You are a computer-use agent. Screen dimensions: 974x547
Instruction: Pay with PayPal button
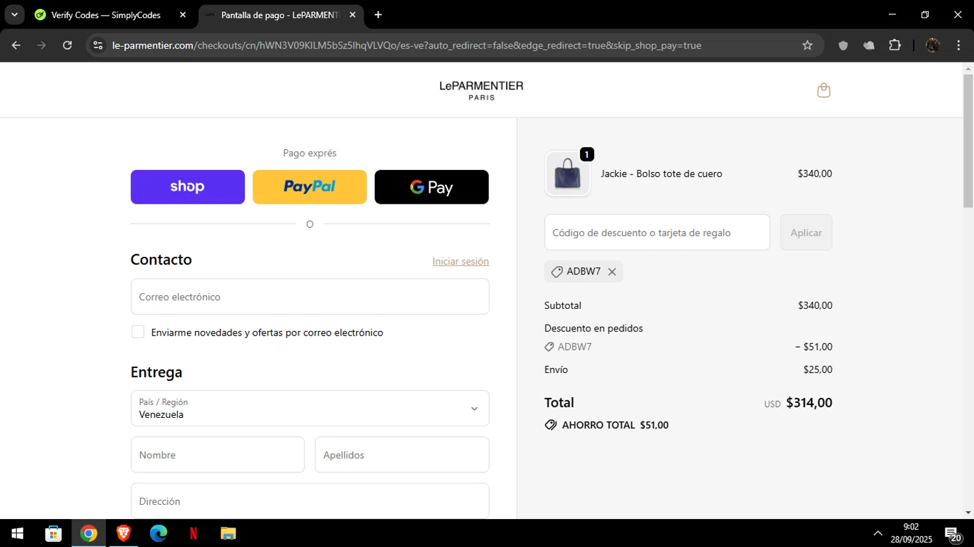point(310,187)
